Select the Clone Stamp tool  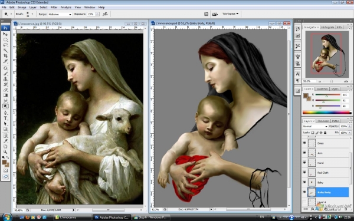[x=5, y=79]
